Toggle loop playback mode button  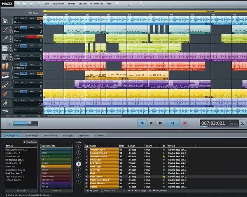point(142,123)
